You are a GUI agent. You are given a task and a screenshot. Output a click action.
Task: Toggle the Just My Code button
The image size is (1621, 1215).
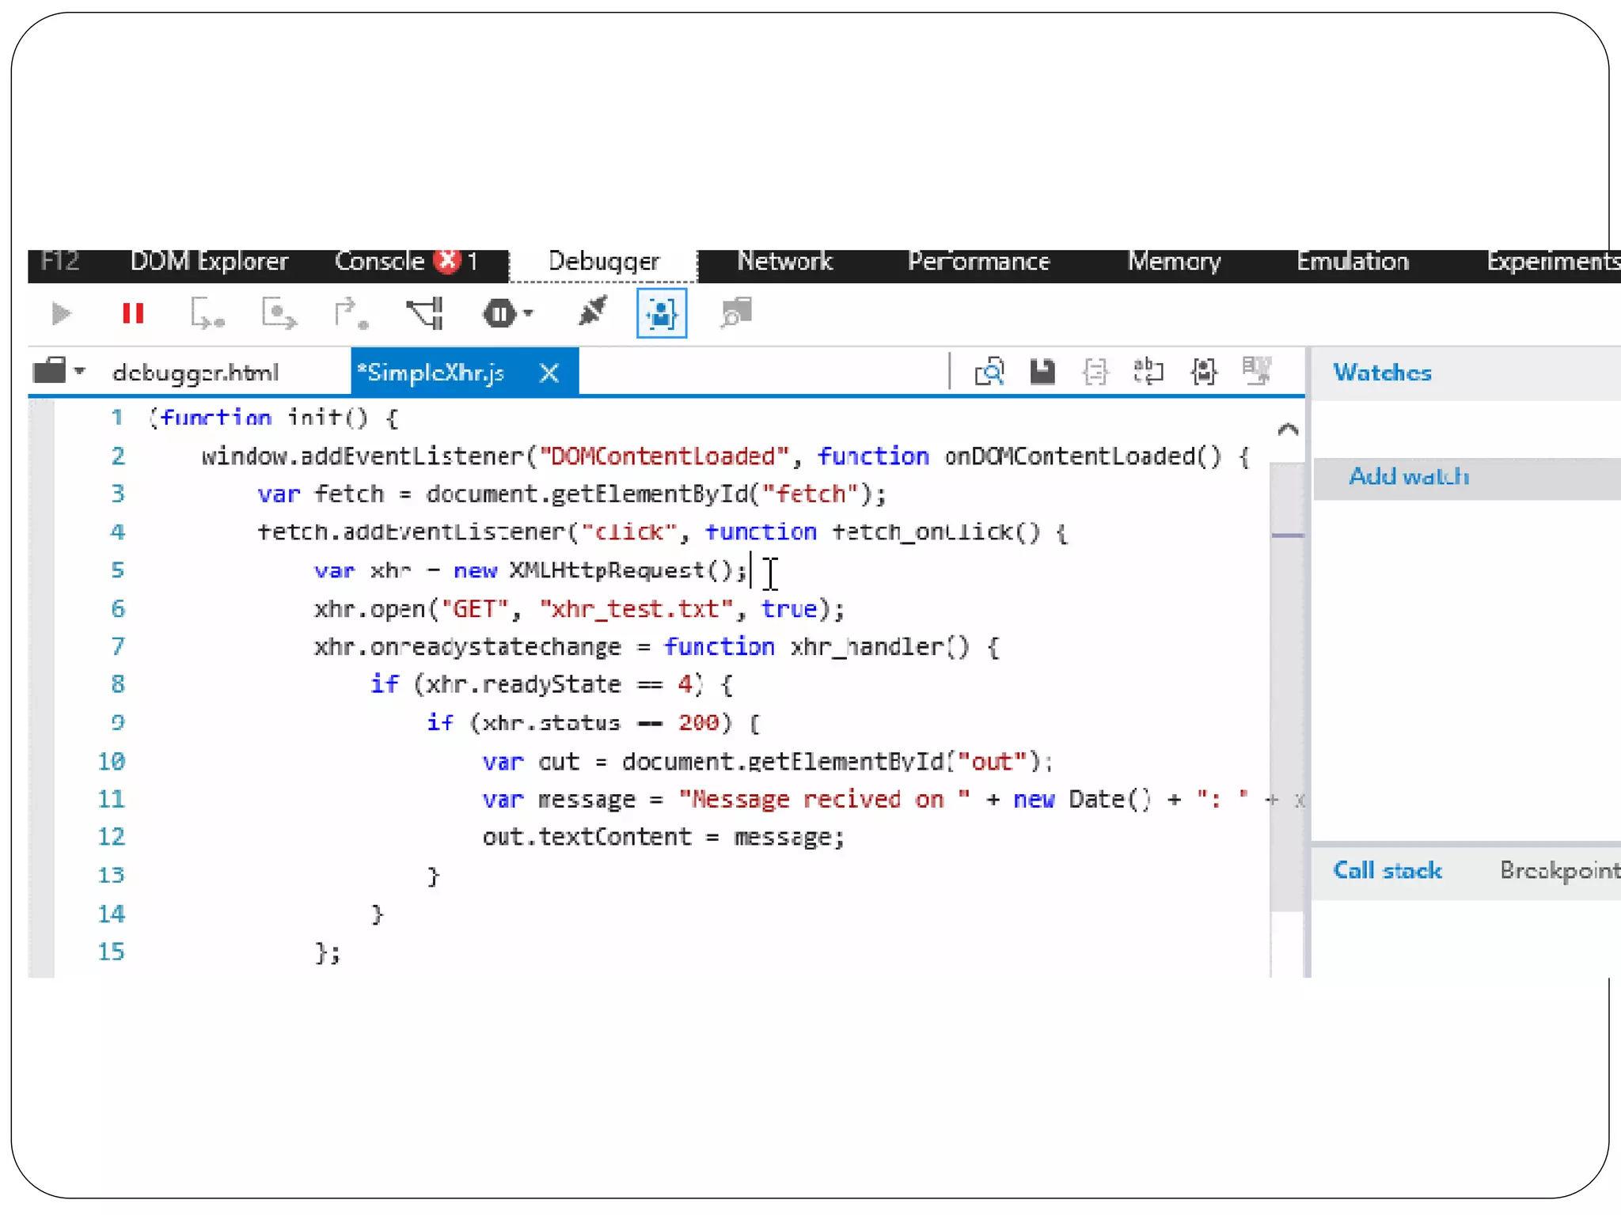click(661, 314)
